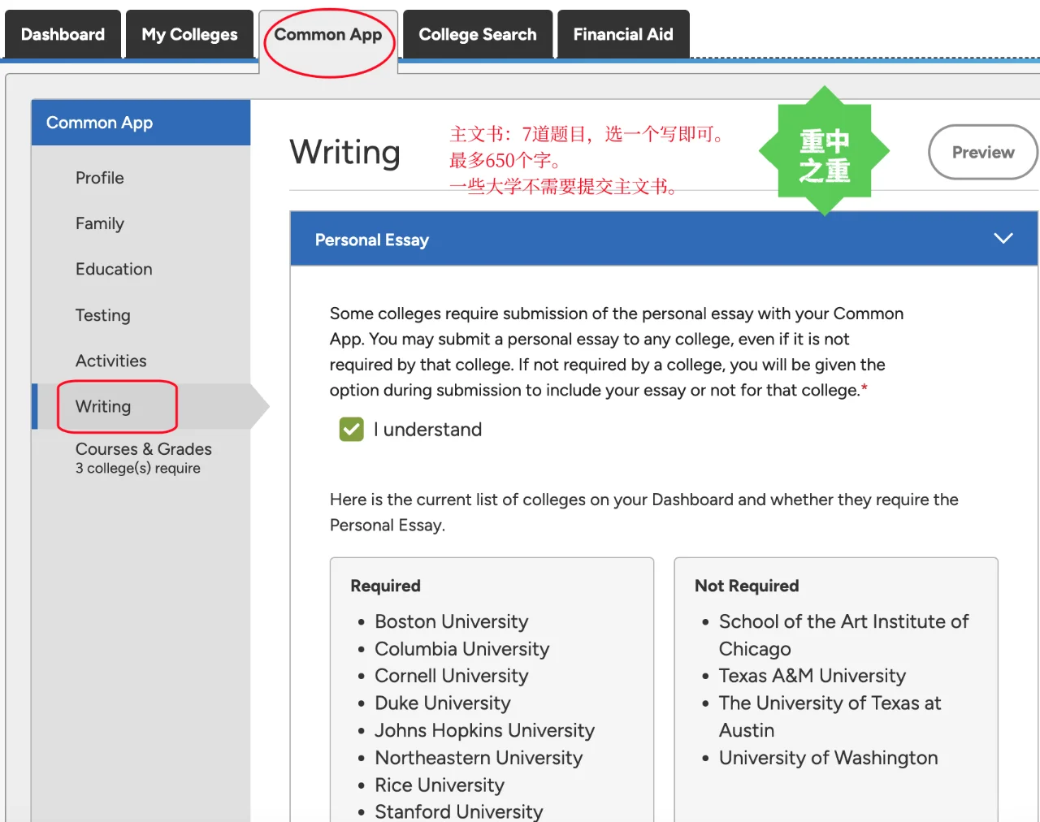The image size is (1040, 822).
Task: Open the My Colleges tab
Action: coord(189,34)
